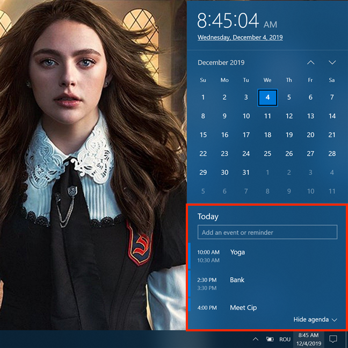The image size is (348, 348).
Task: Go to next month with down arrow
Action: [332, 63]
